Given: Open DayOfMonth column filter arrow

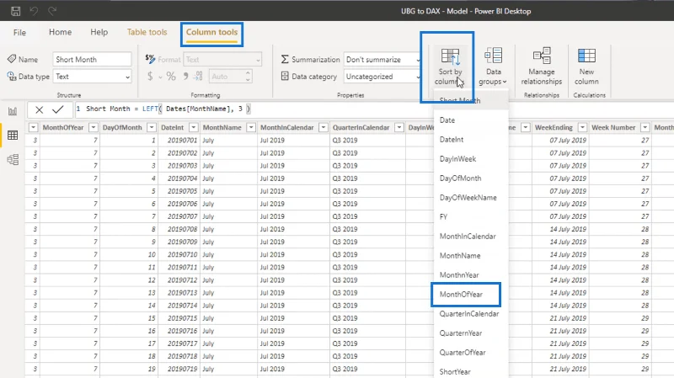Looking at the screenshot, I should tap(152, 128).
